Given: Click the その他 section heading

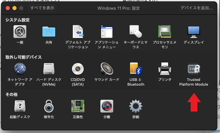Looking at the screenshot, I should (11, 94).
